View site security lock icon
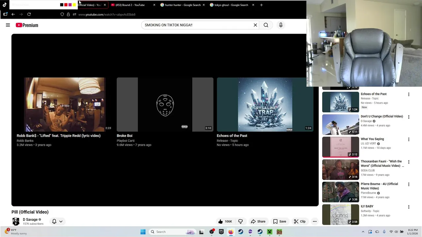This screenshot has height=237, width=422. (x=68, y=14)
